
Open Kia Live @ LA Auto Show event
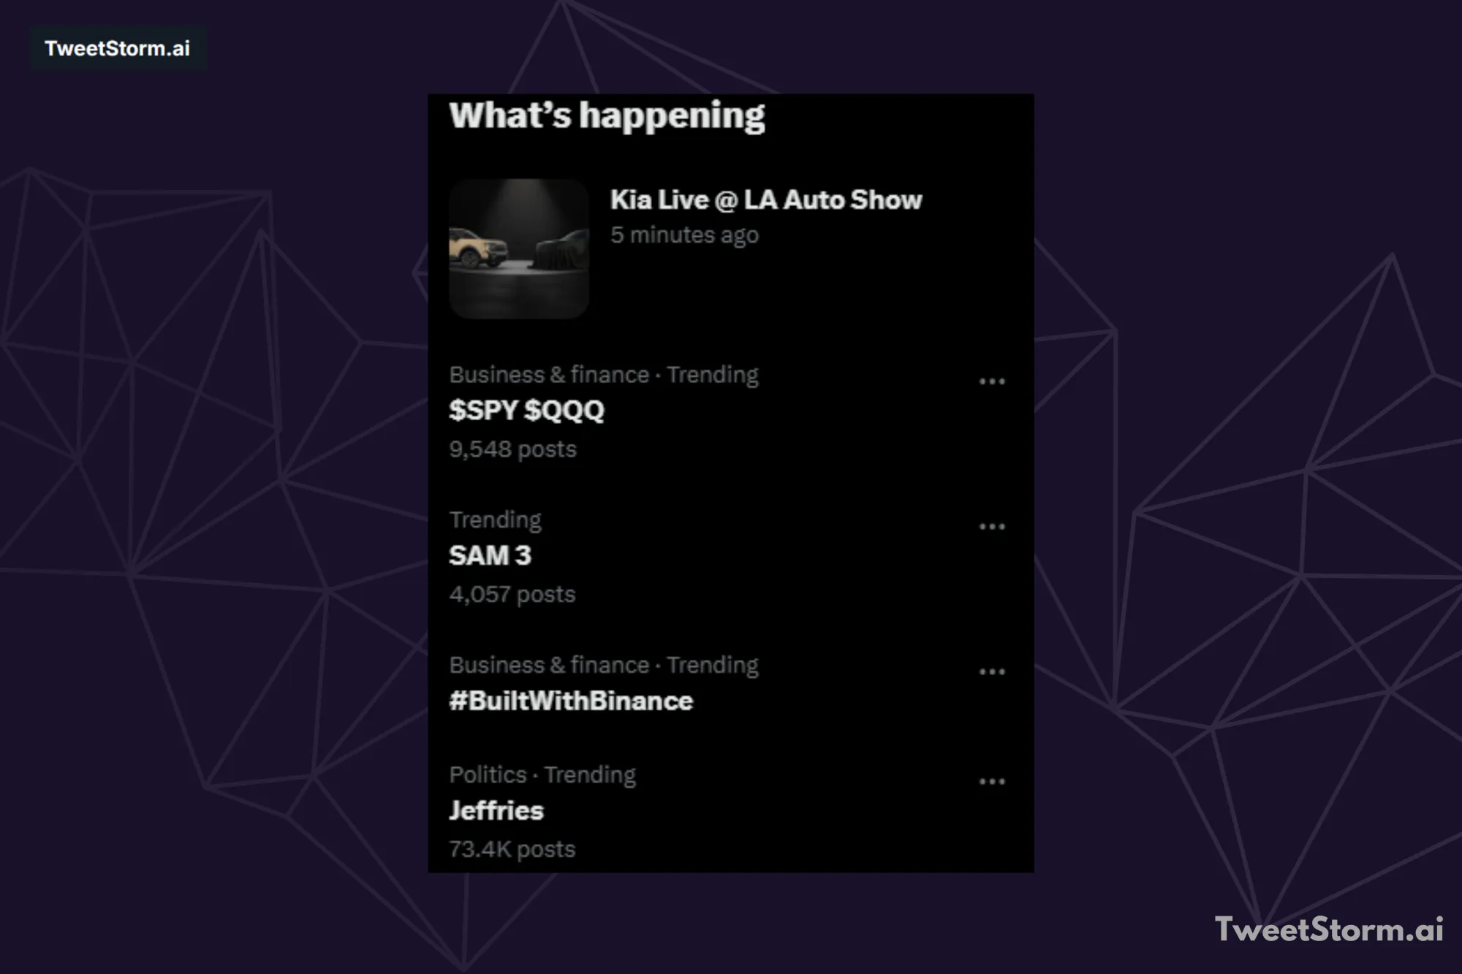(765, 200)
